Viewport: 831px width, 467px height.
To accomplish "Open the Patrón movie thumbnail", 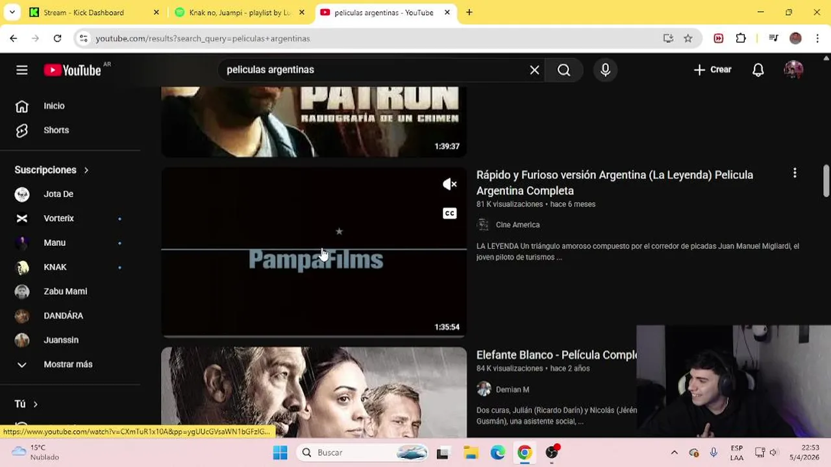I will 314,122.
